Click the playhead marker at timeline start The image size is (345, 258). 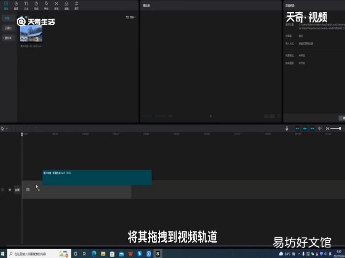pyautogui.click(x=22, y=134)
